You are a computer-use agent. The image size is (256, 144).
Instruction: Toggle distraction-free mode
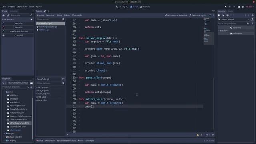214,11
